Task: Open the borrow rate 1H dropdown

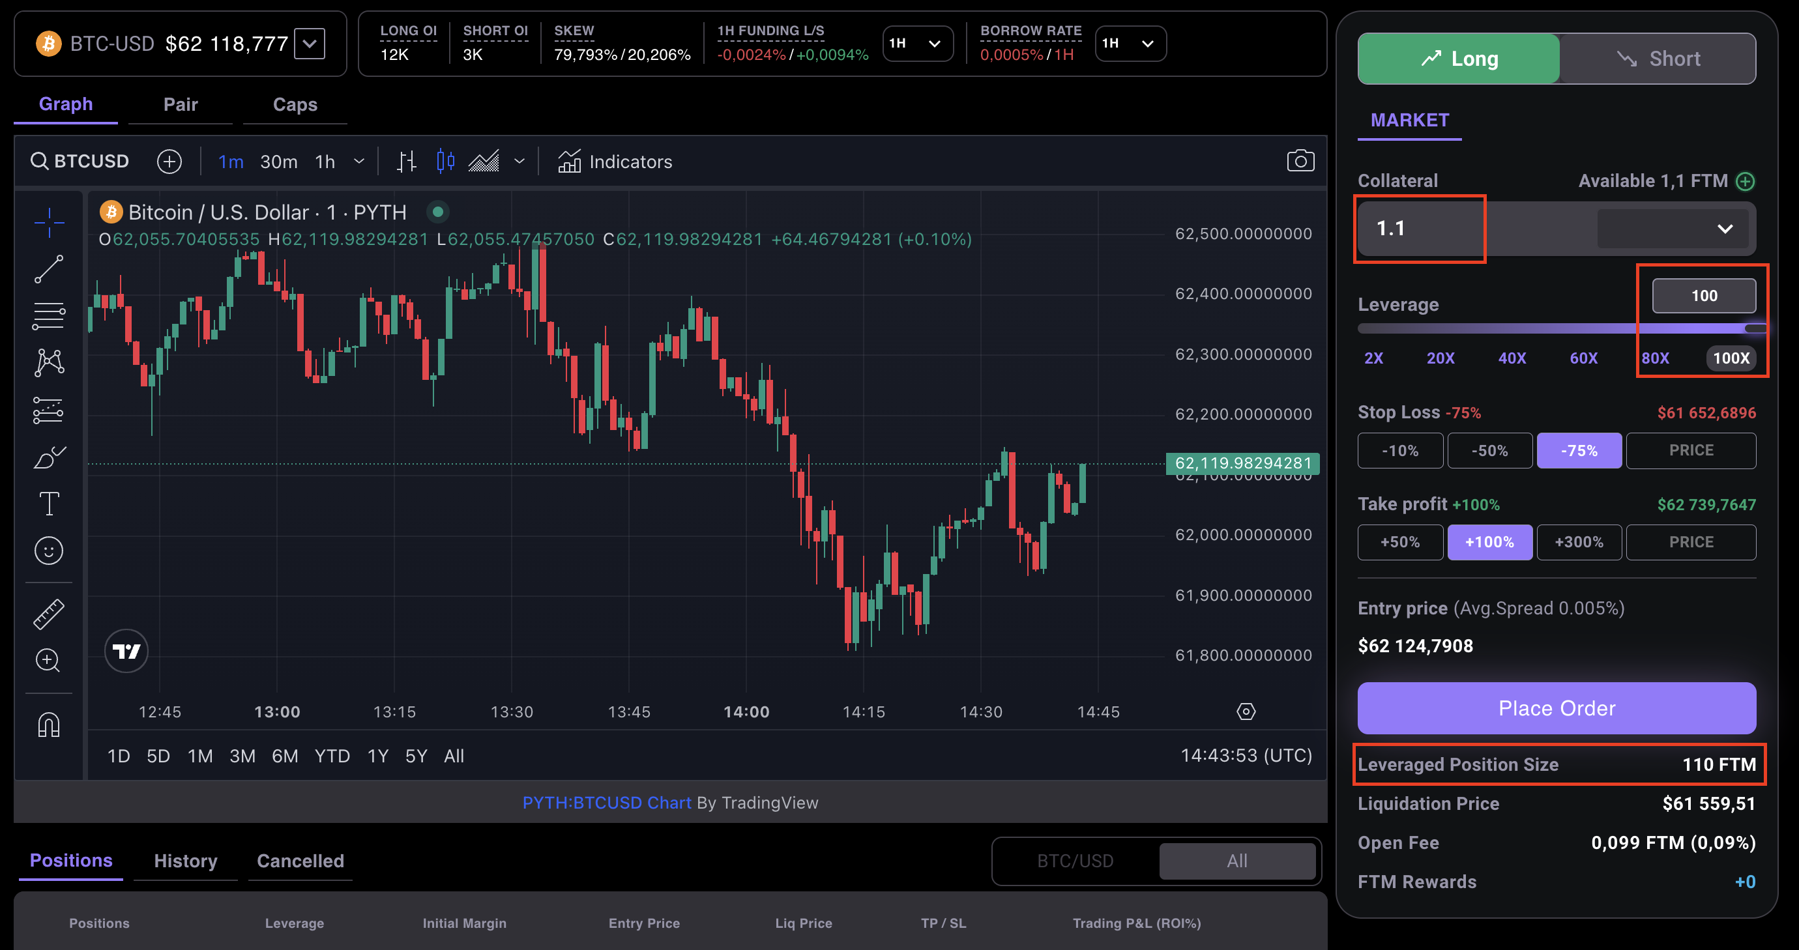Action: pos(1129,43)
